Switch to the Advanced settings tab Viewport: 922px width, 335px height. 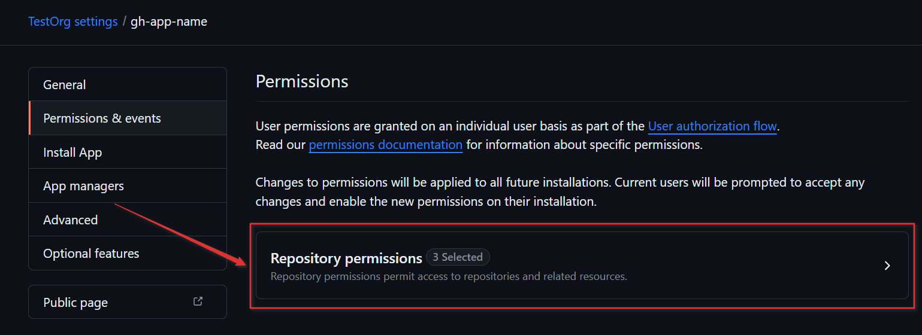tap(128, 220)
